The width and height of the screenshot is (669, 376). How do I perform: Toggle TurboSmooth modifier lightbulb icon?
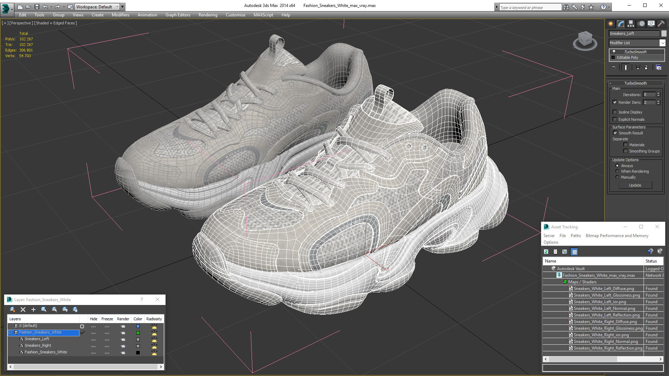(614, 52)
